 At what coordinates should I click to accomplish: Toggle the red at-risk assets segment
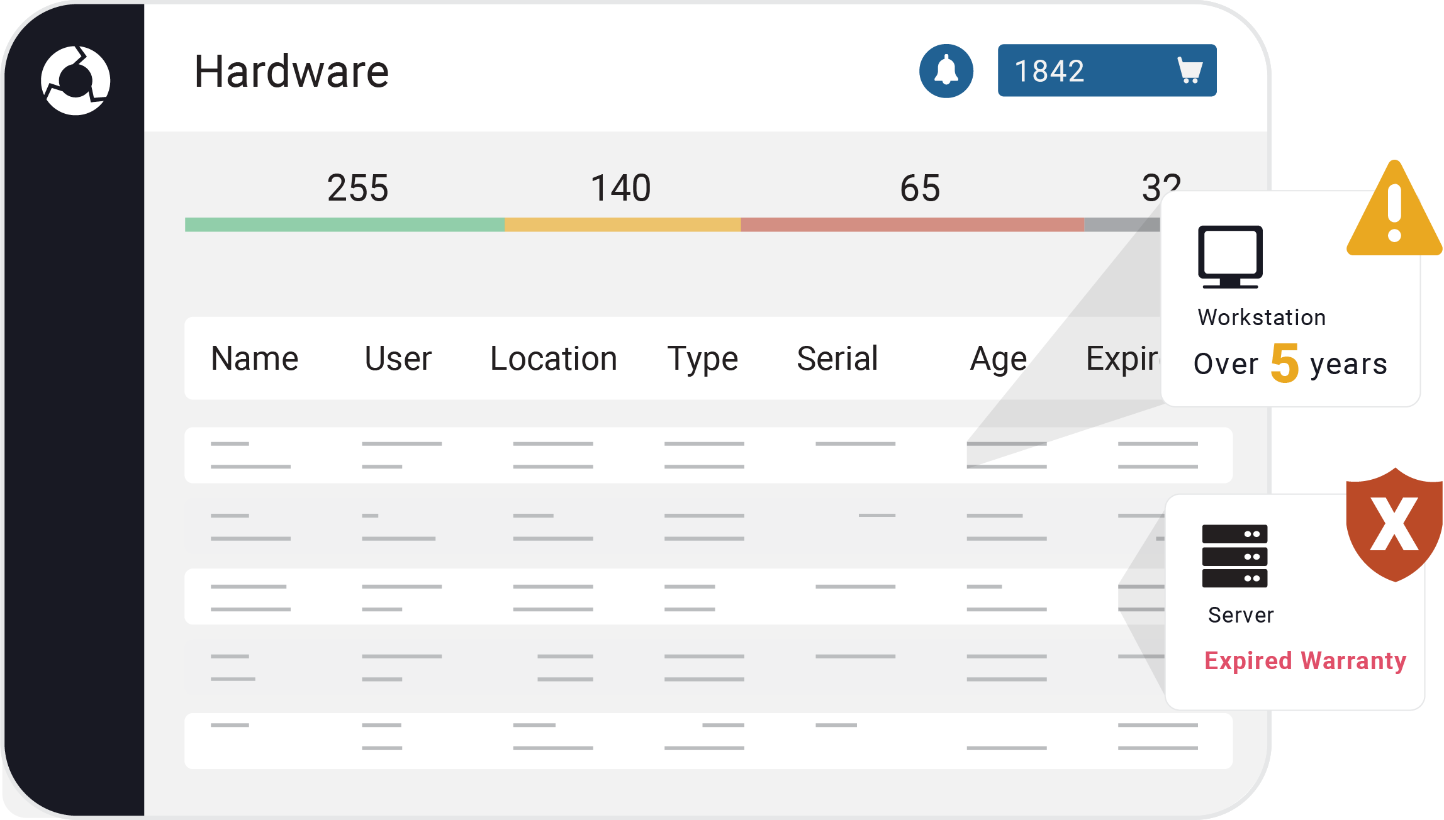(912, 223)
